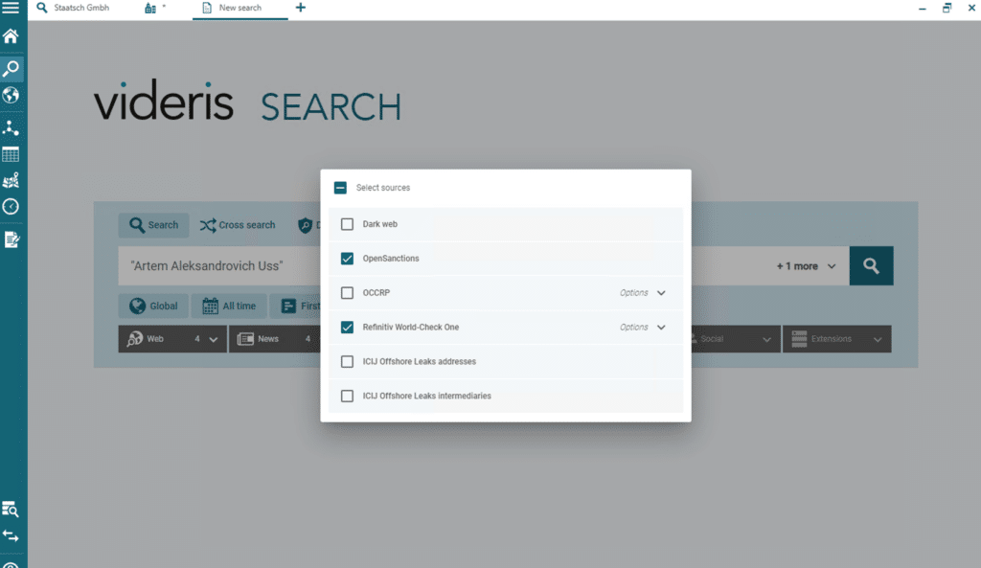The height and width of the screenshot is (568, 981).
Task: Open the report notes icon in sidebar
Action: tap(11, 239)
